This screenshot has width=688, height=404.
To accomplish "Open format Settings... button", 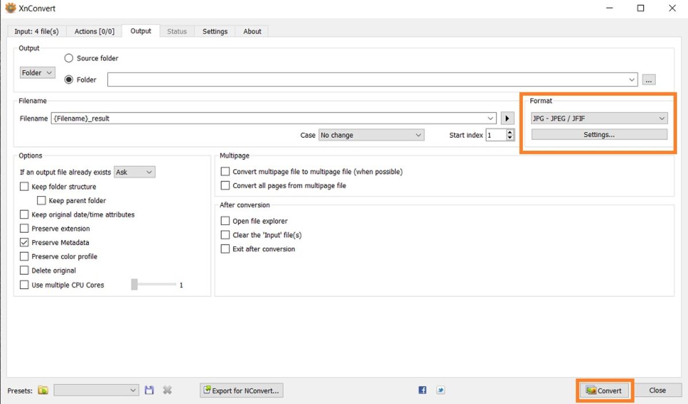I will pyautogui.click(x=599, y=134).
